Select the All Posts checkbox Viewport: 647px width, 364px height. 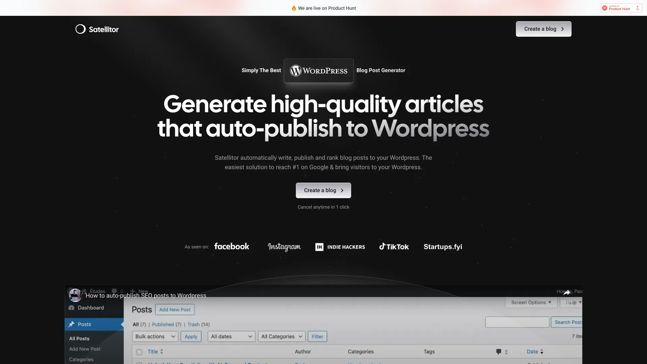tap(139, 352)
